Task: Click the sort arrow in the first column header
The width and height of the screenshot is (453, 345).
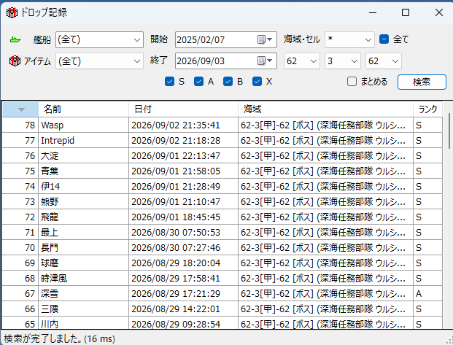Action: tap(21, 109)
